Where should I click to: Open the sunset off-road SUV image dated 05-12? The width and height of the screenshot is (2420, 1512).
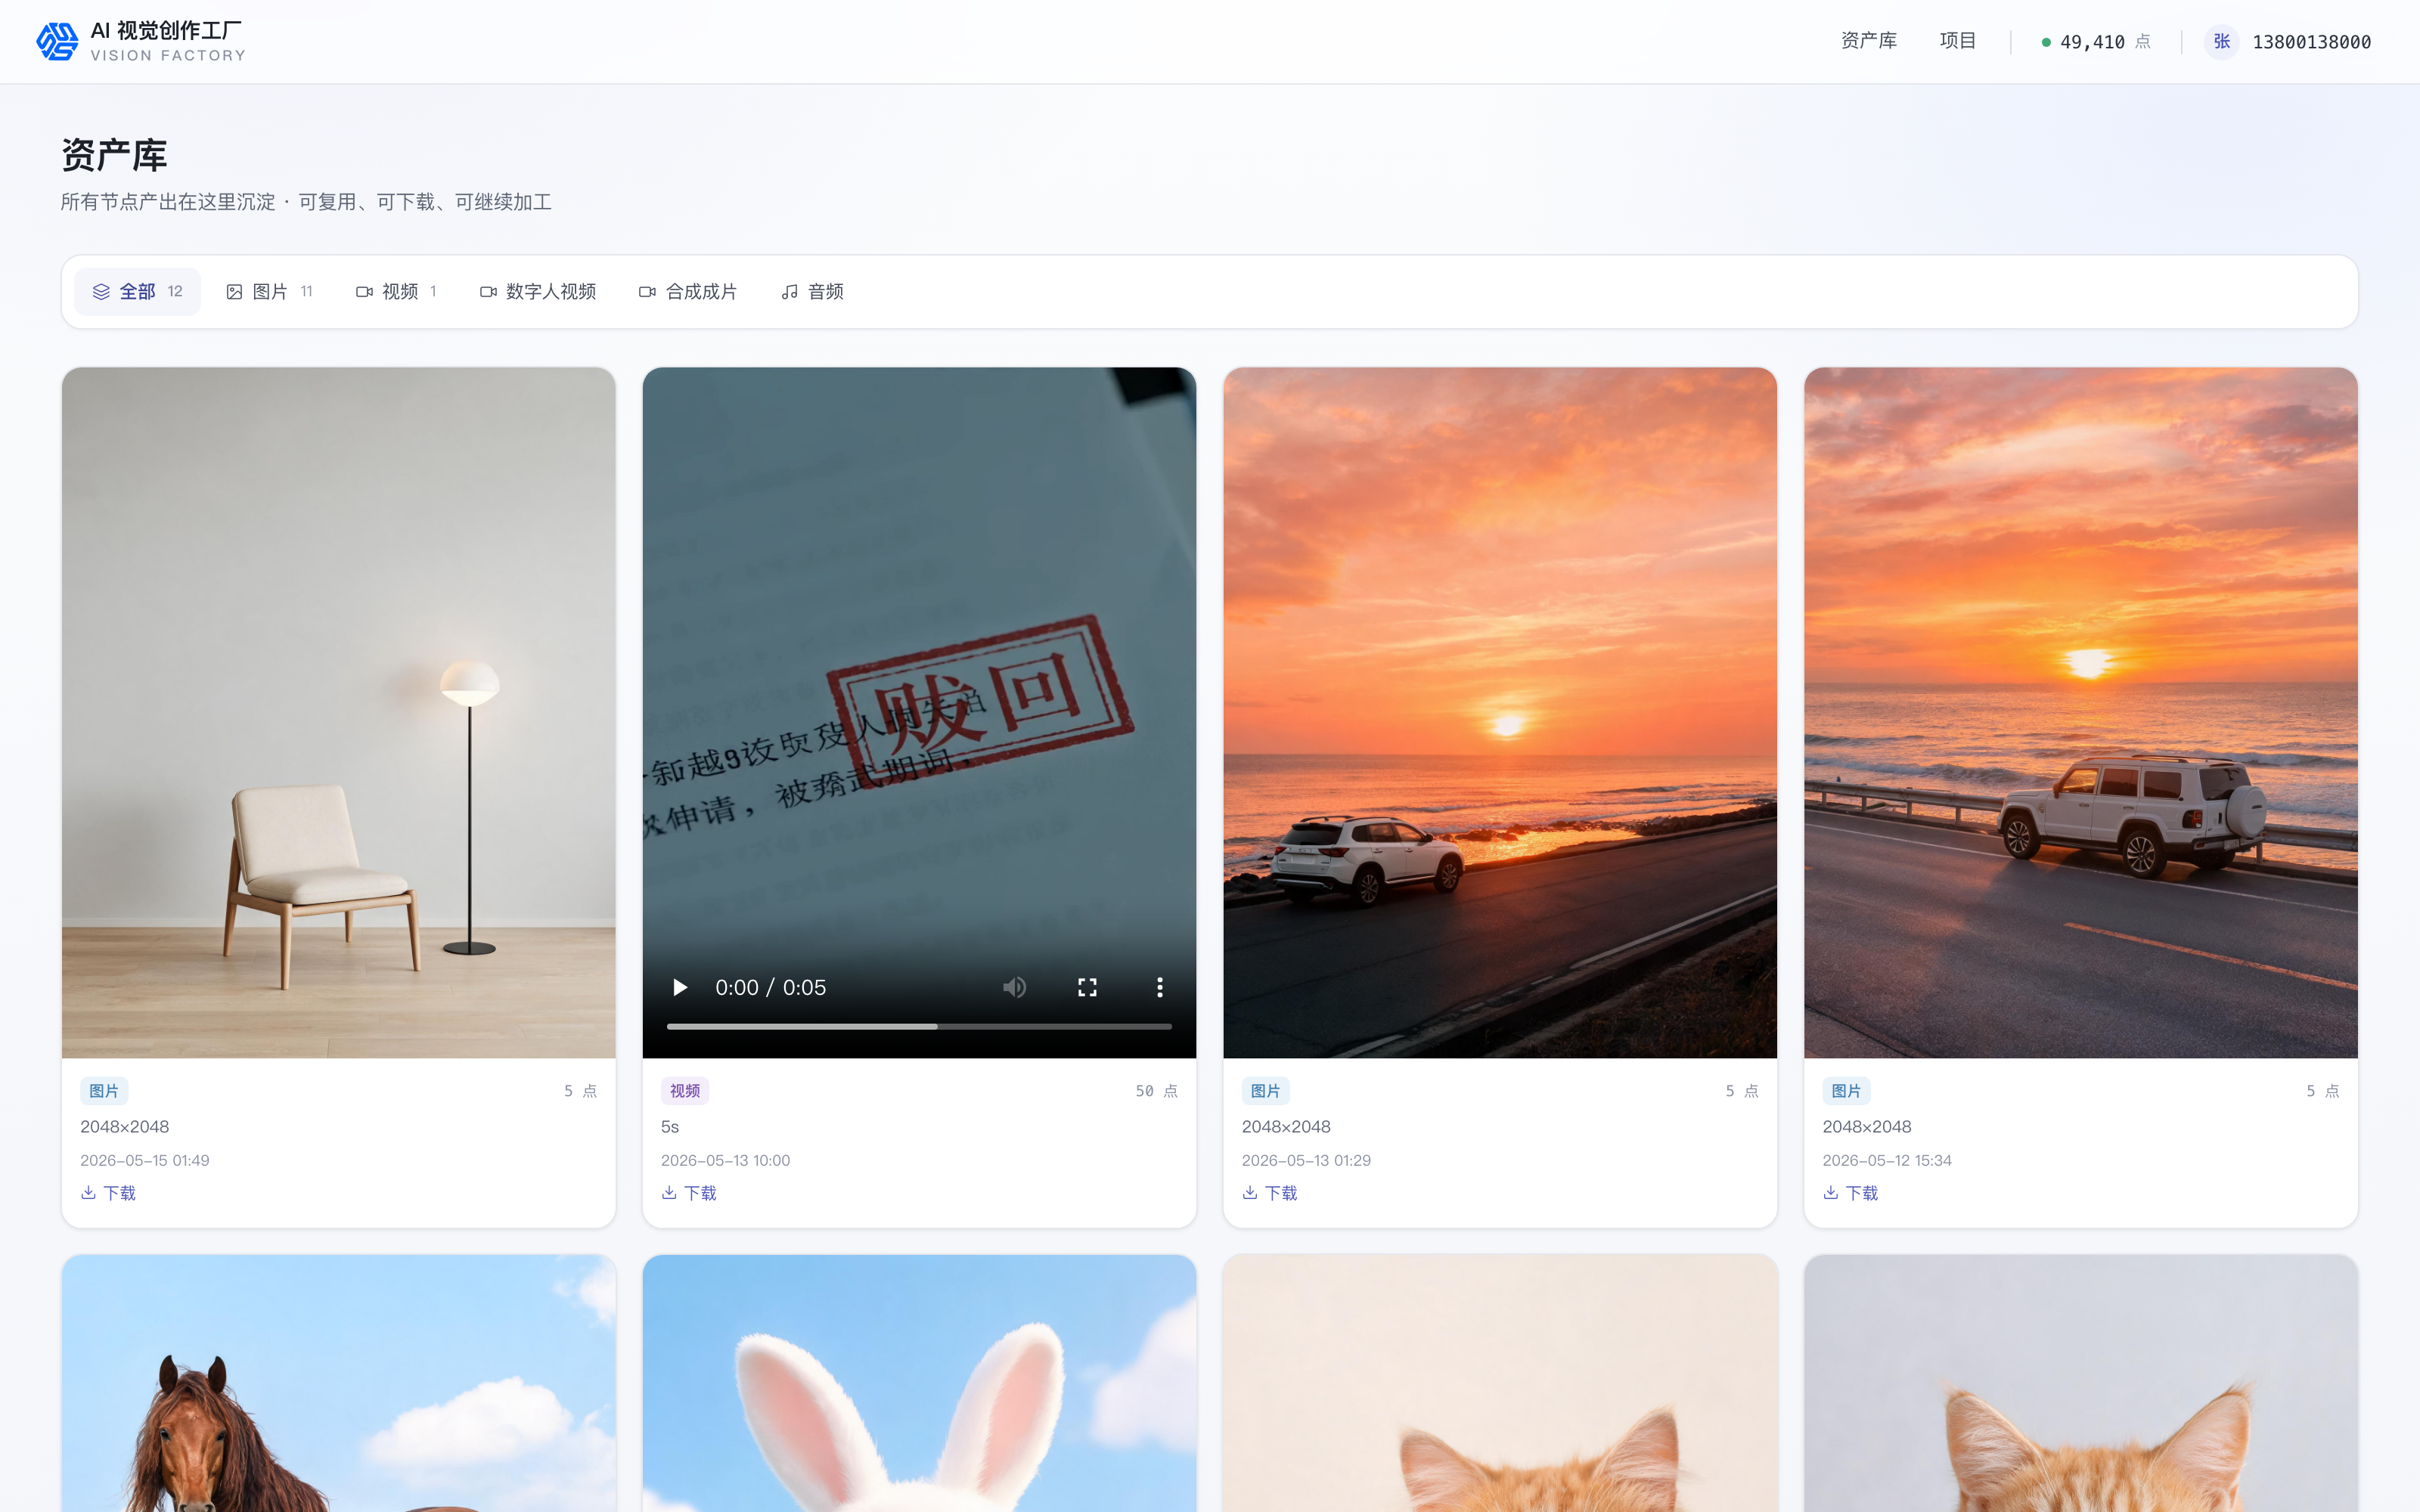pyautogui.click(x=2080, y=712)
